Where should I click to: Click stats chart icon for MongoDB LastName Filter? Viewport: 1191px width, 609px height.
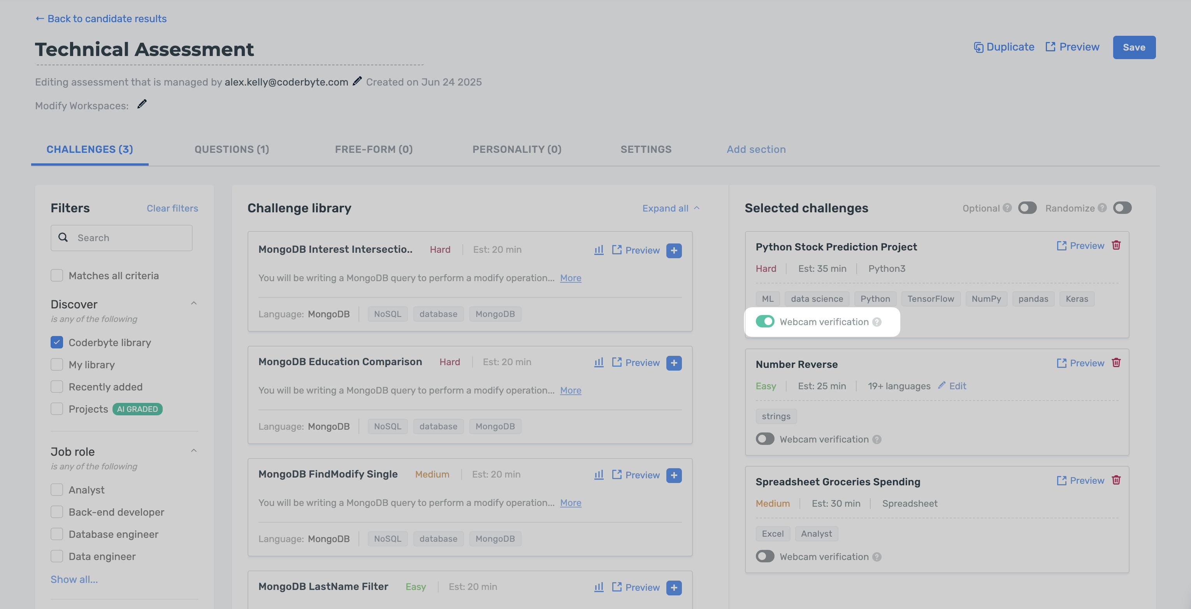tap(599, 587)
